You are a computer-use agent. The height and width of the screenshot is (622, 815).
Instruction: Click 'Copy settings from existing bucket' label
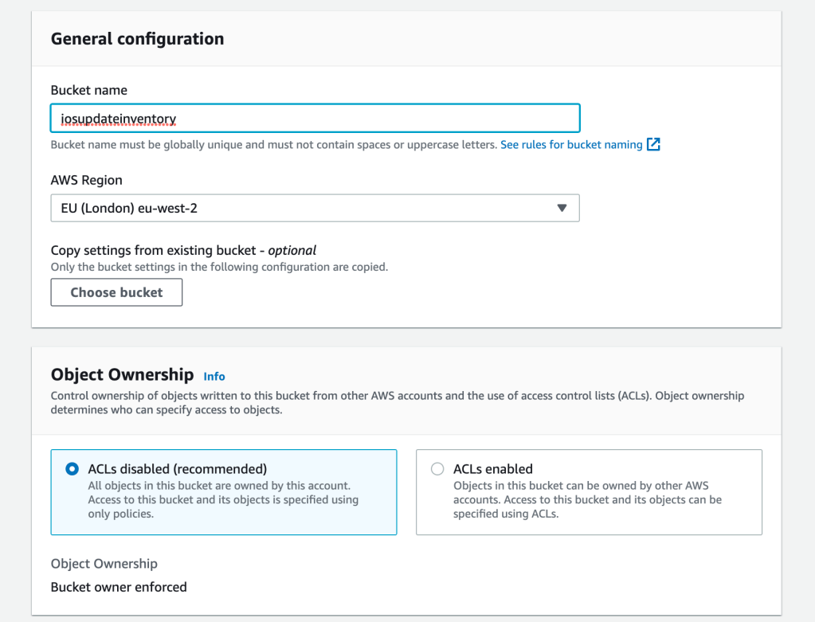click(183, 250)
